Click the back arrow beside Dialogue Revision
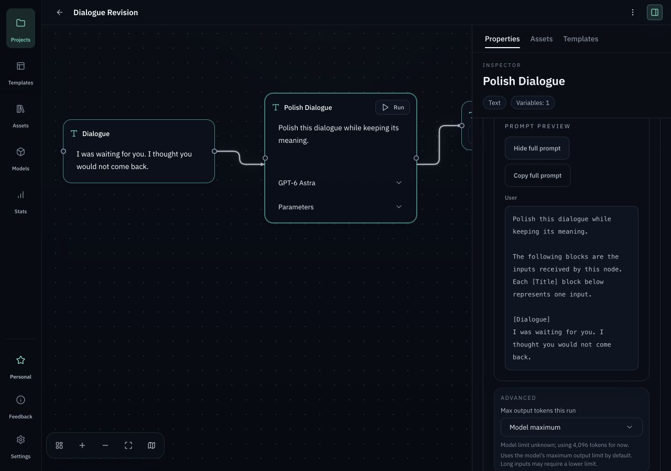The width and height of the screenshot is (671, 471). (x=60, y=13)
